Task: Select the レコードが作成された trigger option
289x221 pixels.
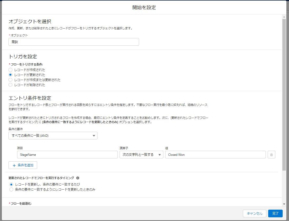Action: tap(10, 70)
